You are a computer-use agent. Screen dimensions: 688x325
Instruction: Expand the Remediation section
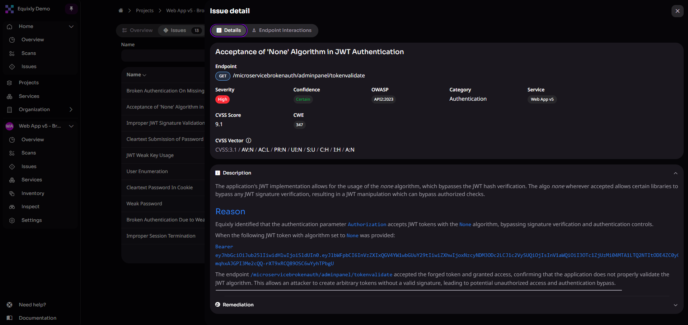675,305
